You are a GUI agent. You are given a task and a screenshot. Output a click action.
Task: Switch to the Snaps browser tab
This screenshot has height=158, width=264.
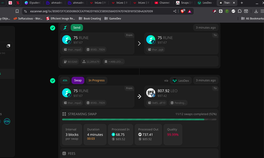[184, 3]
